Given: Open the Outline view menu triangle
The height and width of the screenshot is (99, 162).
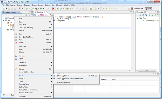Looking at the screenshot, I should click(x=158, y=15).
